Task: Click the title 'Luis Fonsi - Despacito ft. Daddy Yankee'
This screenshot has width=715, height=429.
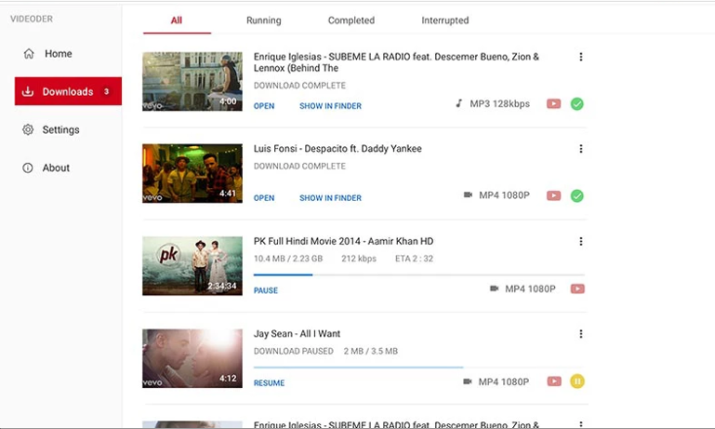Action: pyautogui.click(x=338, y=148)
